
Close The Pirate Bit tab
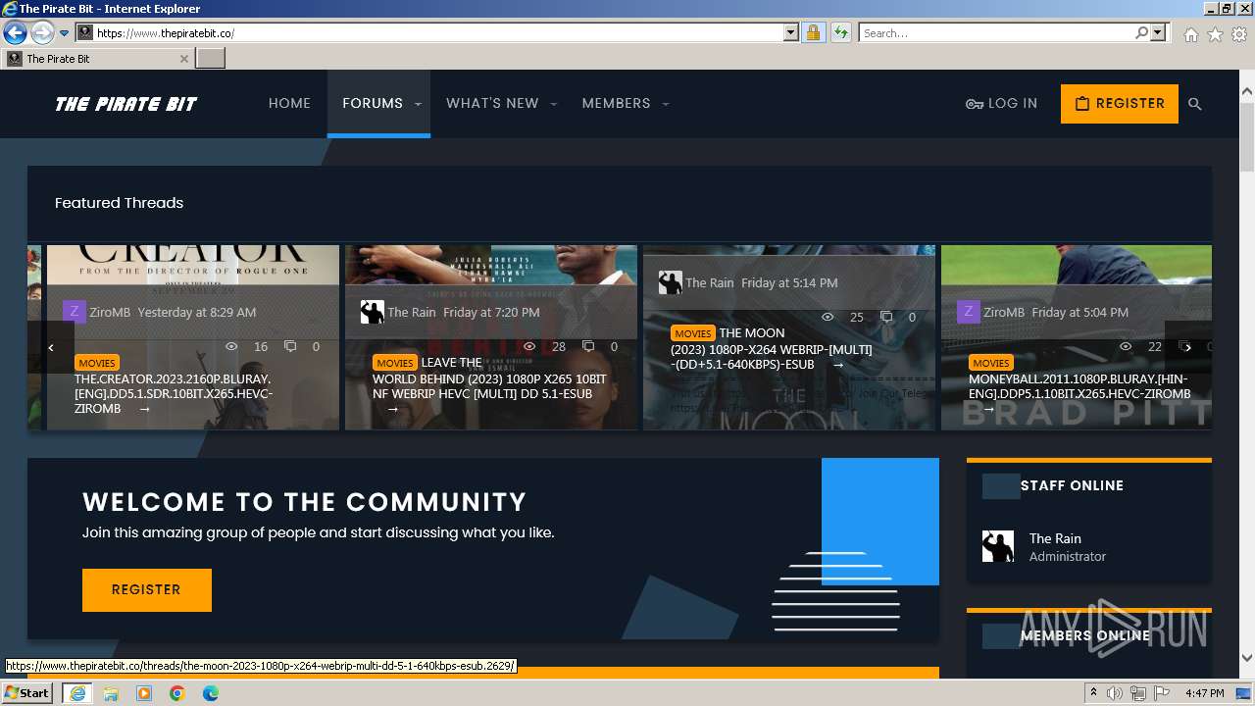pos(183,59)
